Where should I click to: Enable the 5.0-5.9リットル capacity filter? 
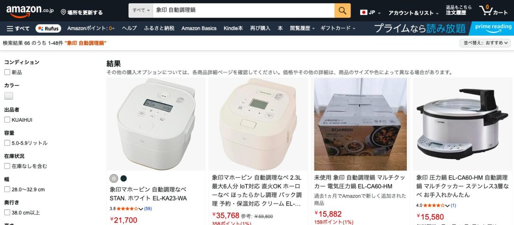point(7,143)
